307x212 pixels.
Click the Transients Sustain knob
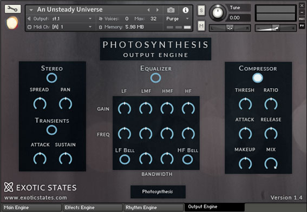point(66,158)
